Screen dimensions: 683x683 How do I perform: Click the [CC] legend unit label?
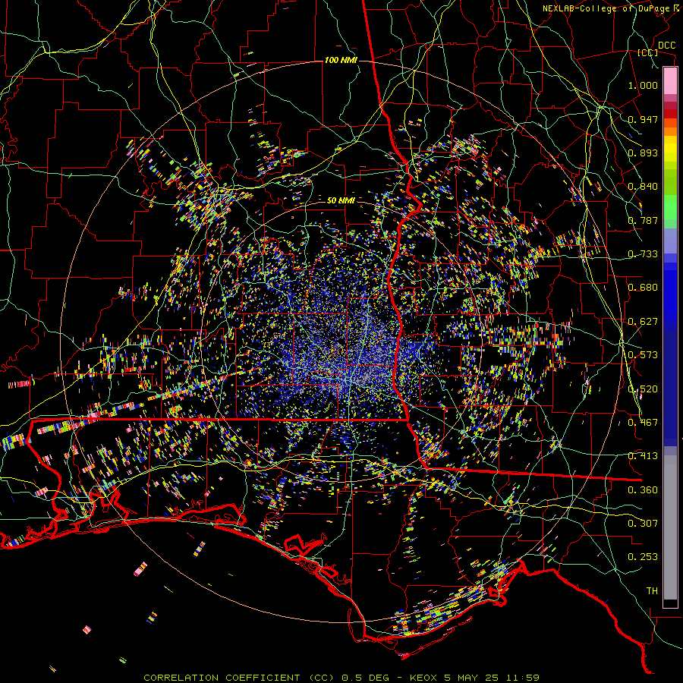tap(648, 52)
